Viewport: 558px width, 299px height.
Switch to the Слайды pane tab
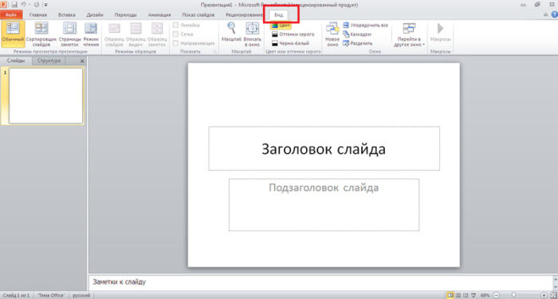[x=16, y=61]
